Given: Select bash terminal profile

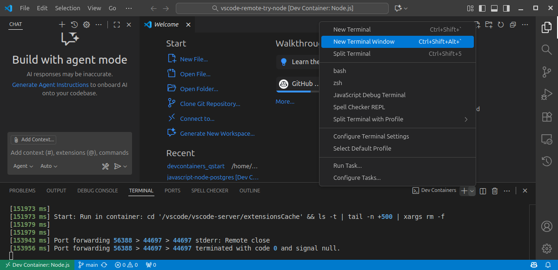Looking at the screenshot, I should coord(398,71).
